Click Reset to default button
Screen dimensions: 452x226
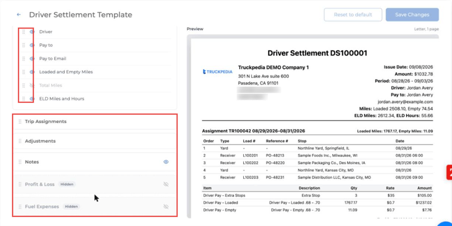(353, 15)
